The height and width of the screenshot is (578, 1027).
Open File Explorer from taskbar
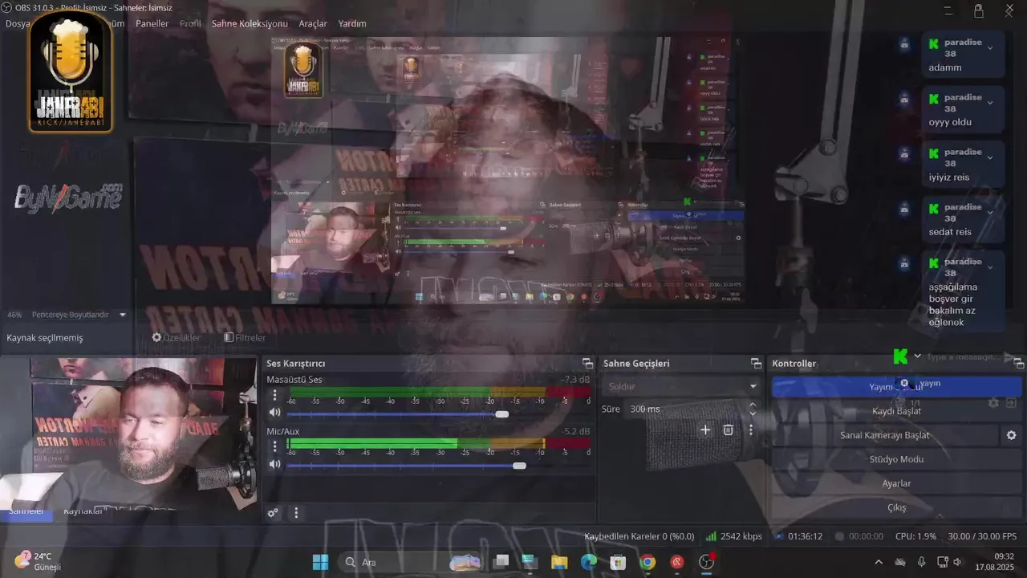[x=559, y=562]
